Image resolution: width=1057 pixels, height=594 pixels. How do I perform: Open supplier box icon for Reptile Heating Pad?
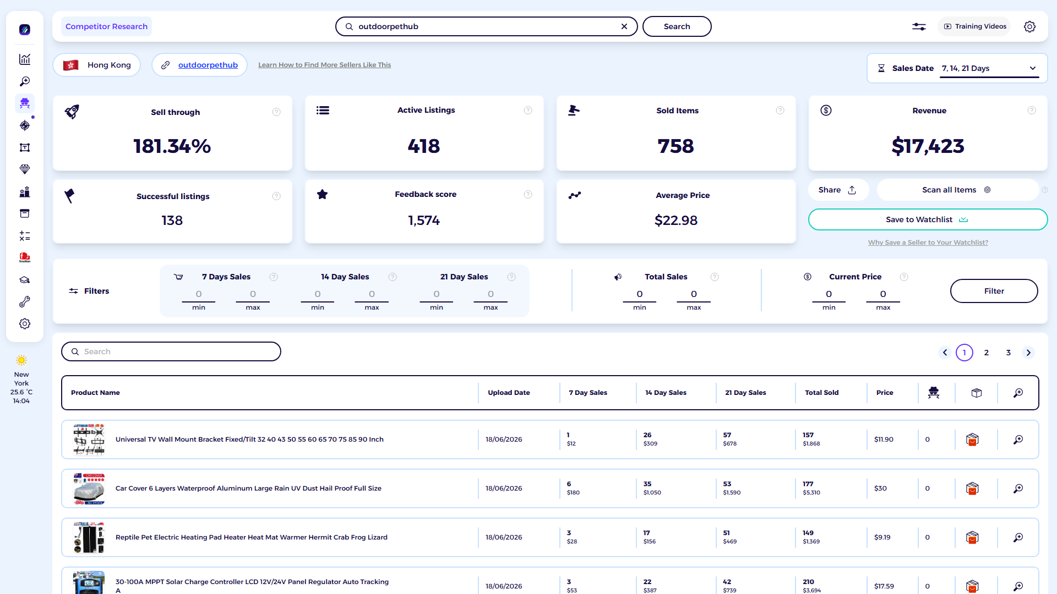pyautogui.click(x=972, y=537)
